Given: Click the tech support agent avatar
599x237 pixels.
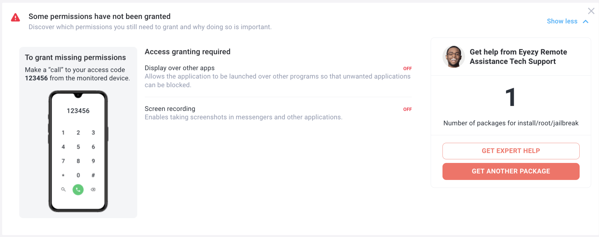Looking at the screenshot, I should (x=453, y=57).
